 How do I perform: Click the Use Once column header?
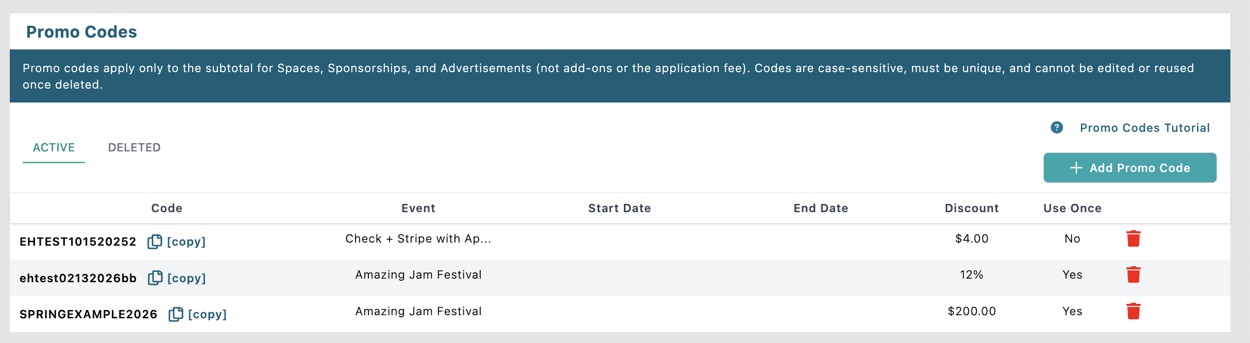click(x=1072, y=208)
